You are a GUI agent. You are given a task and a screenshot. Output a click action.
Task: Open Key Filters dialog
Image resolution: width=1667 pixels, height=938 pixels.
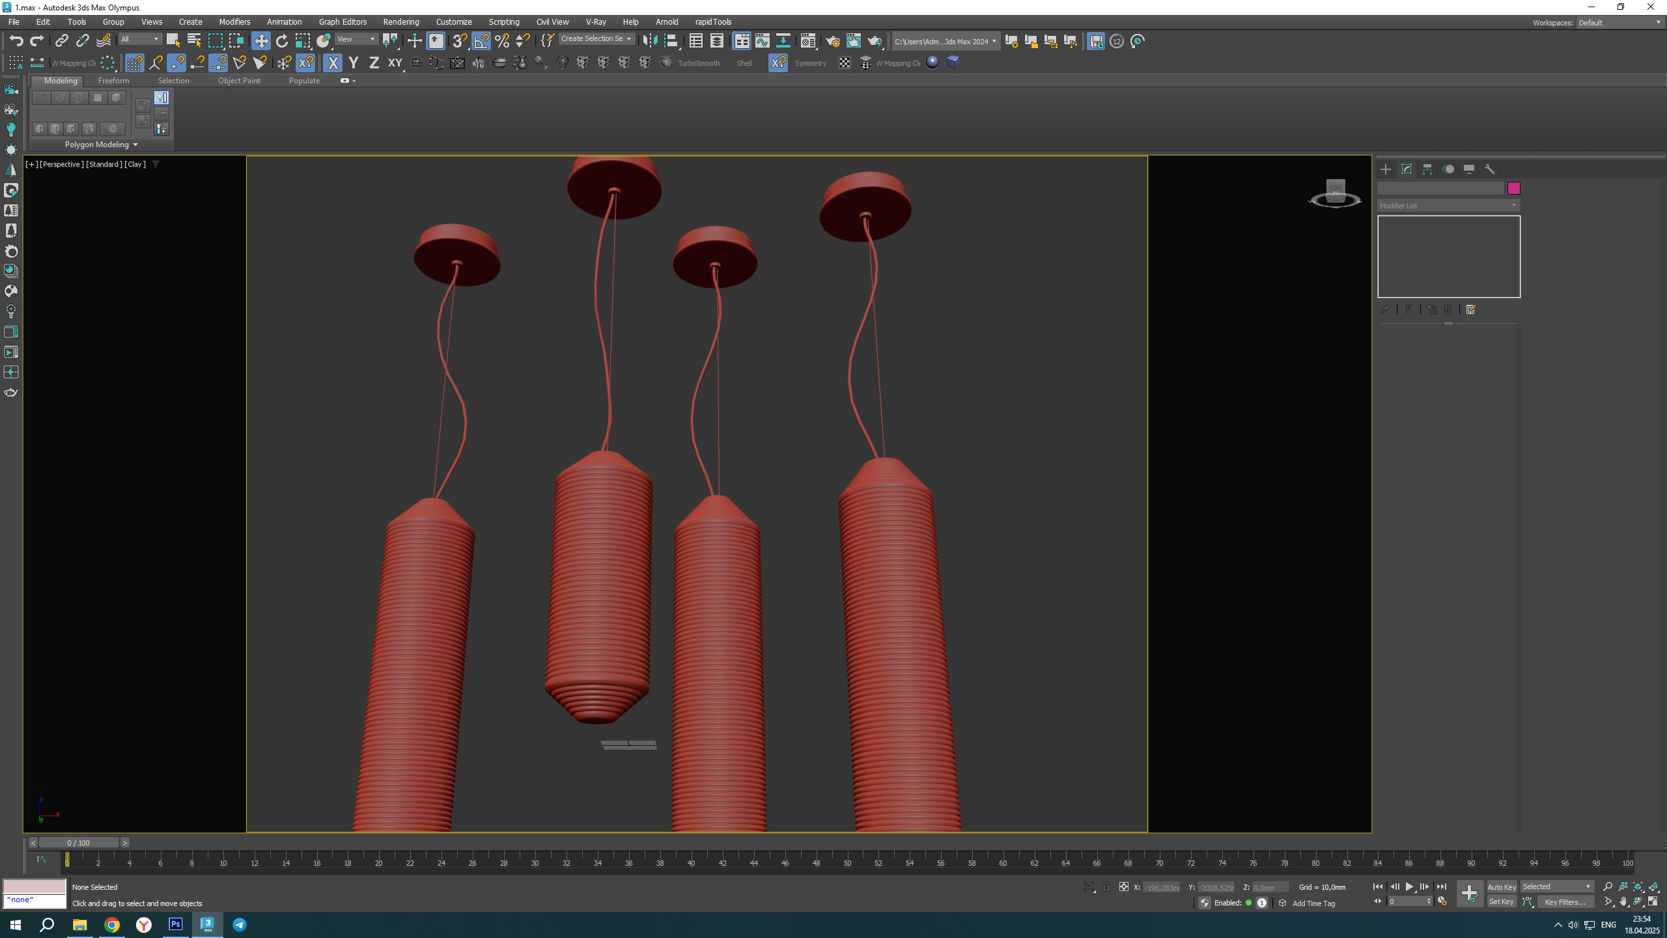click(x=1565, y=902)
